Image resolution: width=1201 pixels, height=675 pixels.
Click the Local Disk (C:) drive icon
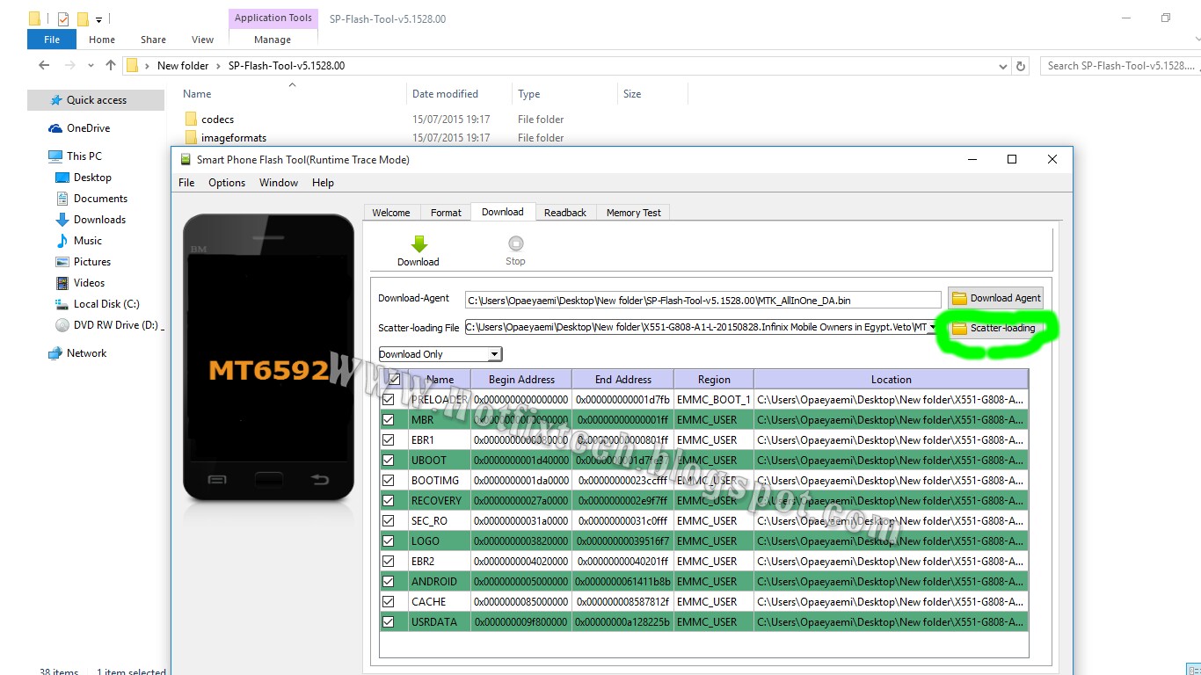tap(62, 304)
